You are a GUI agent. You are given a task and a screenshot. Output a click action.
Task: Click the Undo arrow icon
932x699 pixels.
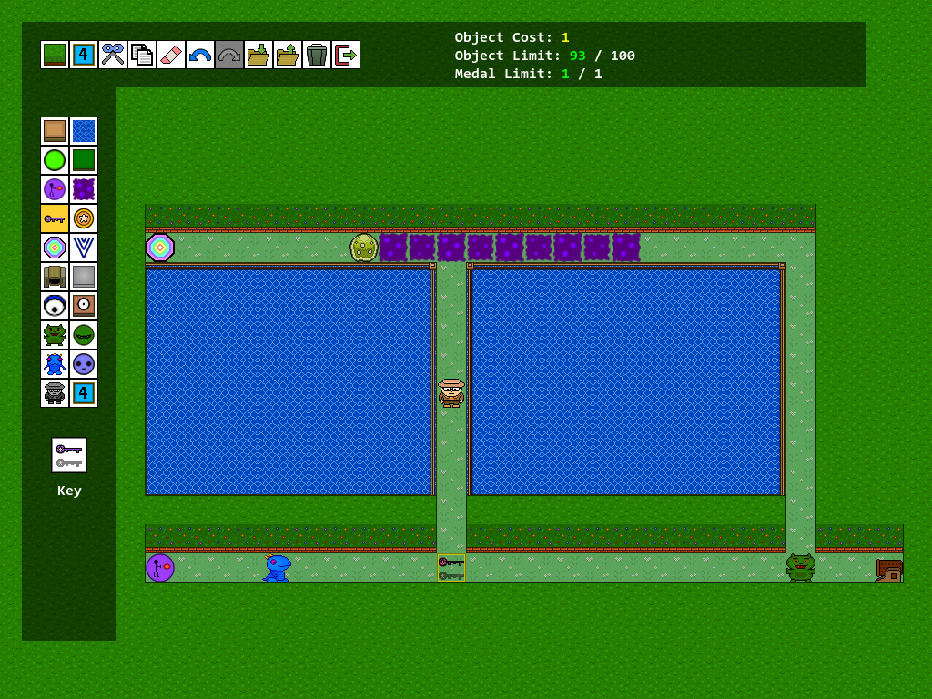tap(200, 54)
